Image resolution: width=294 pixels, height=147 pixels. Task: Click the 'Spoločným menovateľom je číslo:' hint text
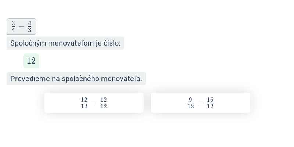pyautogui.click(x=65, y=43)
